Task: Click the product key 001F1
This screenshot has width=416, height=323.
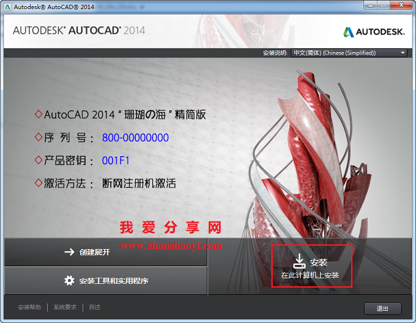Action: 116,161
